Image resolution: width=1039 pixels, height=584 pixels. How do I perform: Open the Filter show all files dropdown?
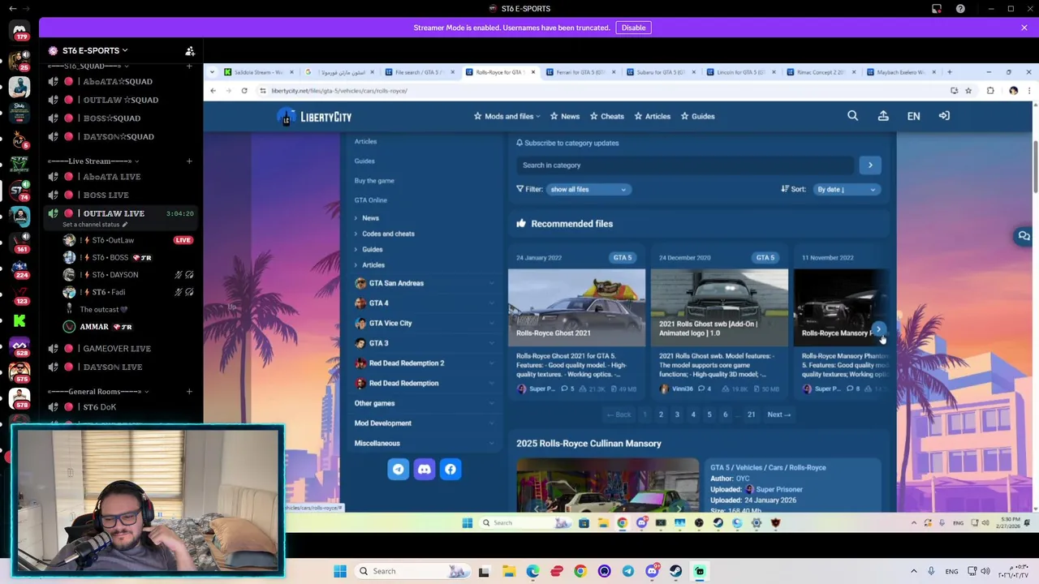pyautogui.click(x=588, y=189)
